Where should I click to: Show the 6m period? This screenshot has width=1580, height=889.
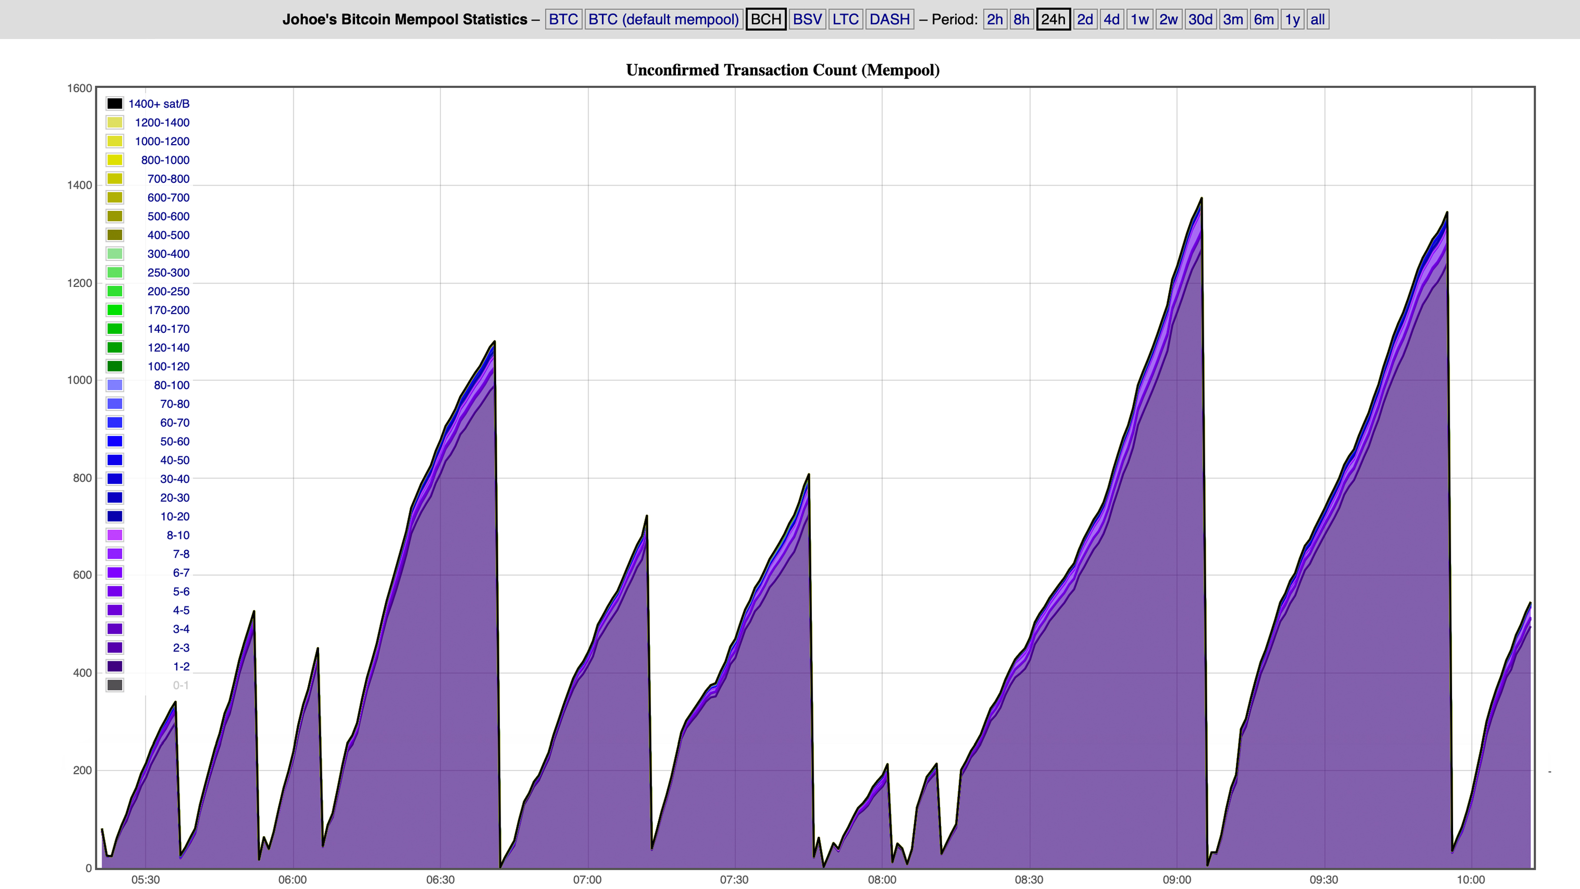(x=1264, y=20)
